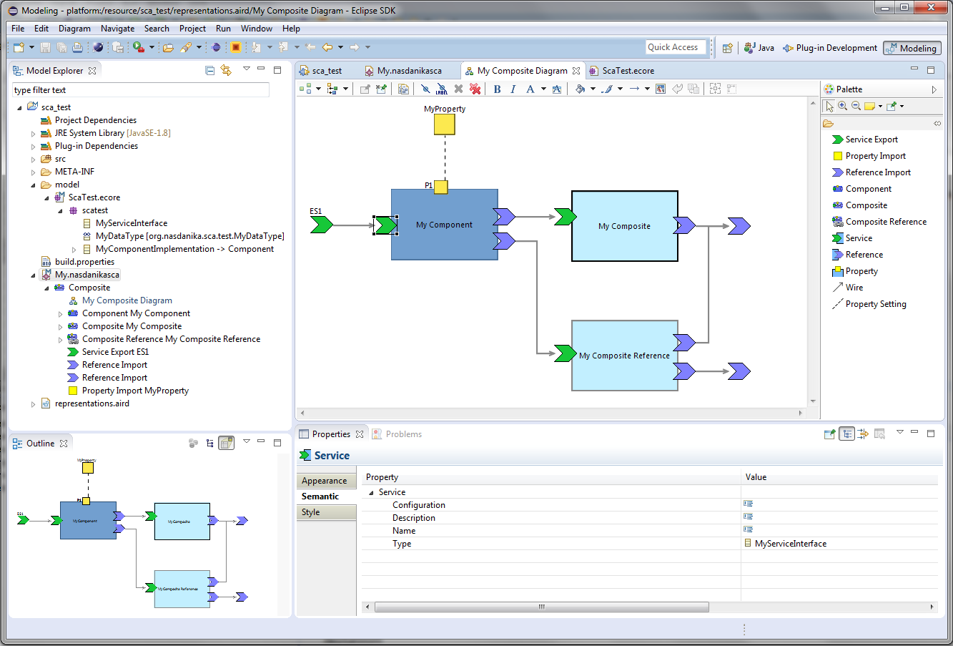Click the Font style A-box icon
The image size is (953, 646).
pos(556,89)
